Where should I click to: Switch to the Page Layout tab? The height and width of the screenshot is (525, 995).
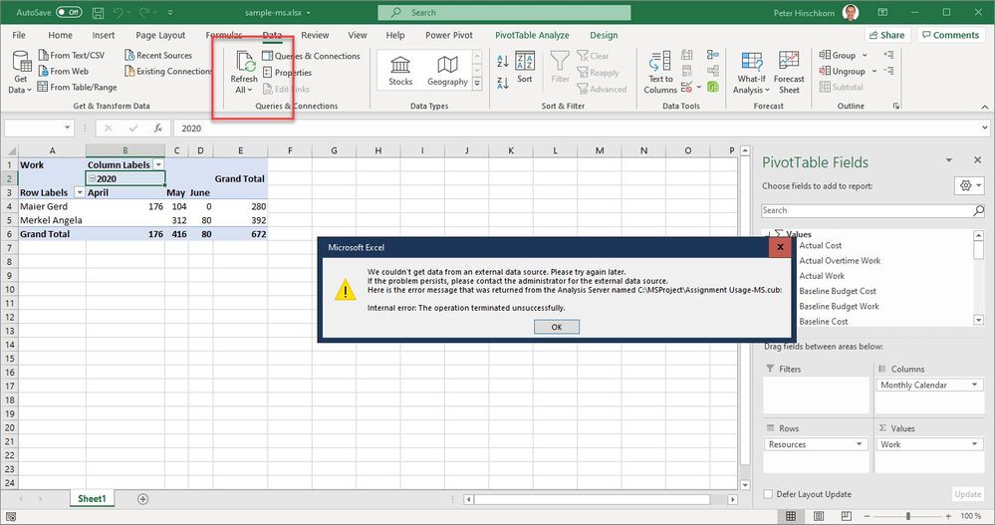[x=160, y=35]
